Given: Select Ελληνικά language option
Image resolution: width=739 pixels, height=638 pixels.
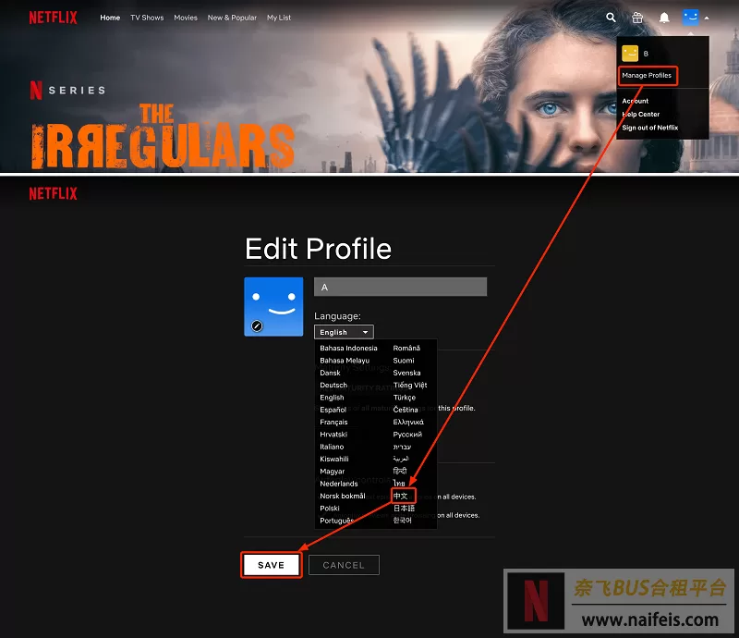Looking at the screenshot, I should coord(408,422).
